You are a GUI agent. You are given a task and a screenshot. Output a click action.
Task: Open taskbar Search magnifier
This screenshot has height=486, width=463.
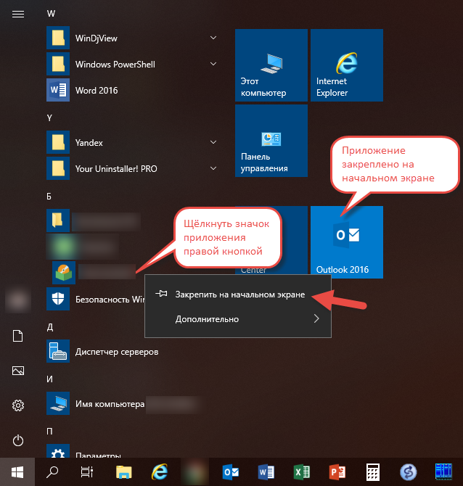pyautogui.click(x=52, y=472)
